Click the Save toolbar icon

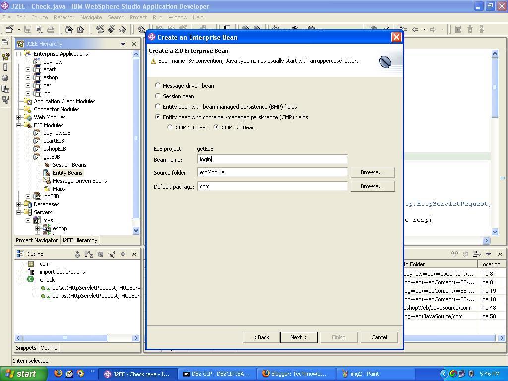tap(28, 29)
